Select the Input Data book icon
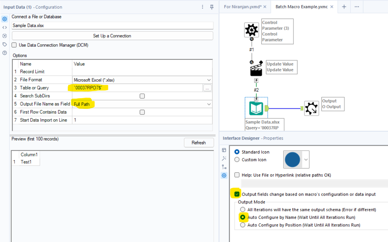388x242 pixels. click(x=256, y=109)
